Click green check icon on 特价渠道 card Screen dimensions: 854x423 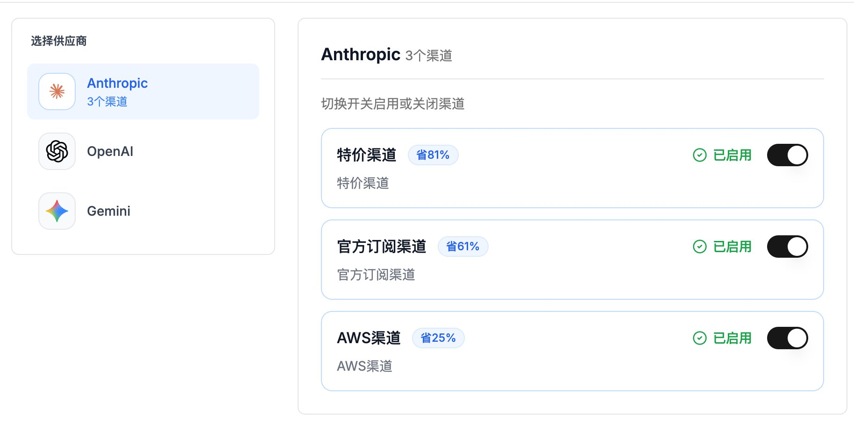point(699,155)
